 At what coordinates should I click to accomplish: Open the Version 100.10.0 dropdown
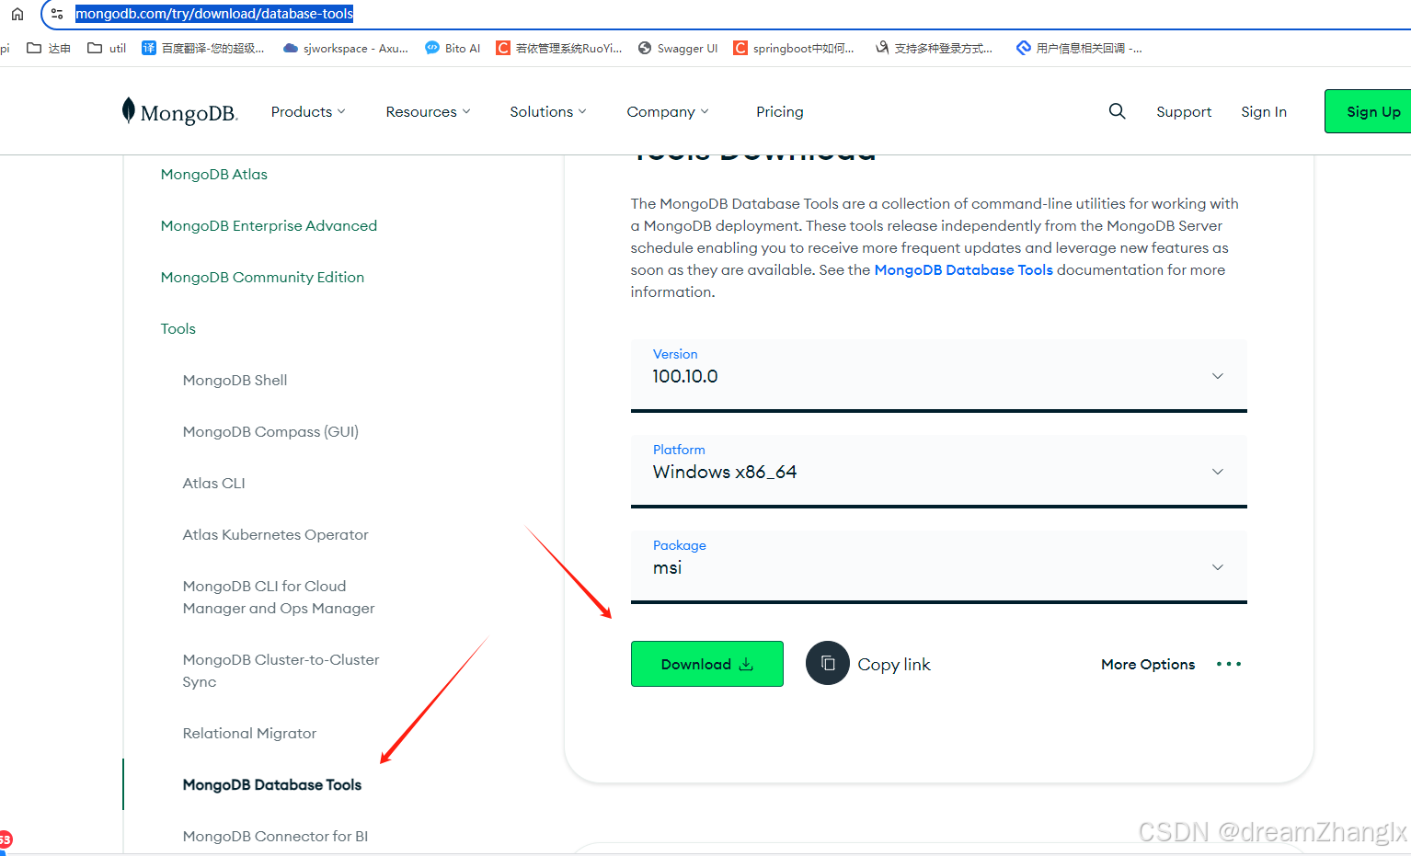pyautogui.click(x=939, y=375)
